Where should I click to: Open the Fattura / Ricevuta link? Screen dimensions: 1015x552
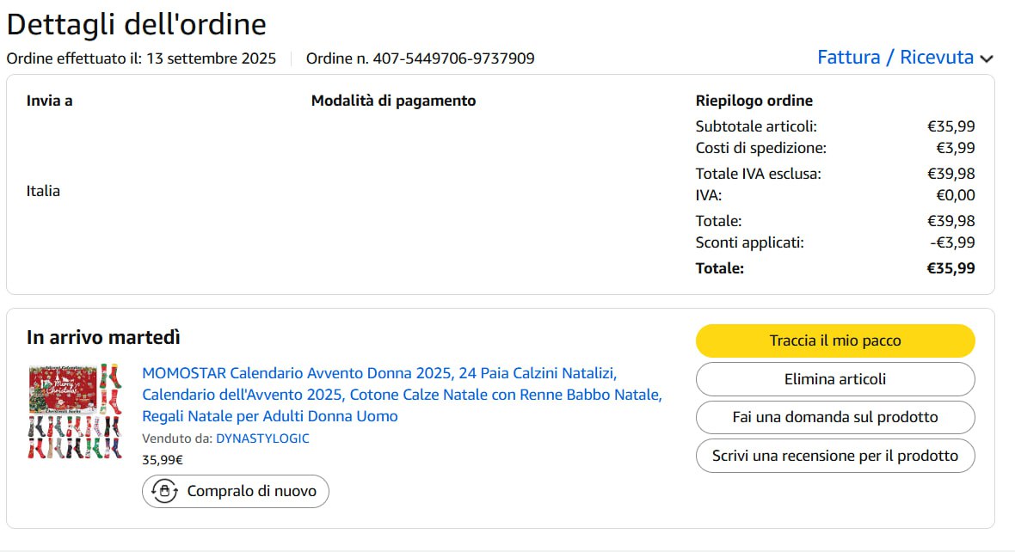[x=895, y=58]
